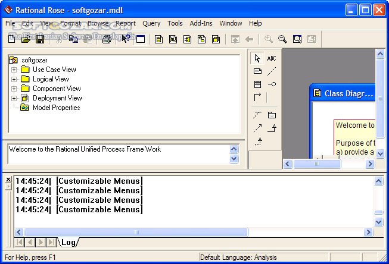Open the Tools menu
The height and width of the screenshot is (264, 389).
(x=175, y=23)
